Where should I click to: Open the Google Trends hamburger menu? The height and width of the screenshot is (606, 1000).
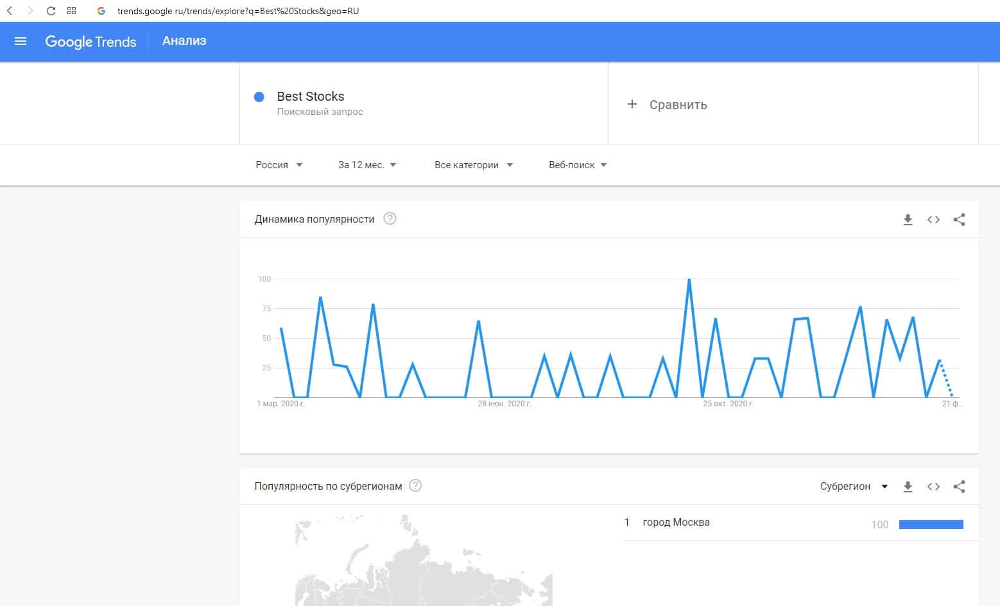[x=21, y=42]
